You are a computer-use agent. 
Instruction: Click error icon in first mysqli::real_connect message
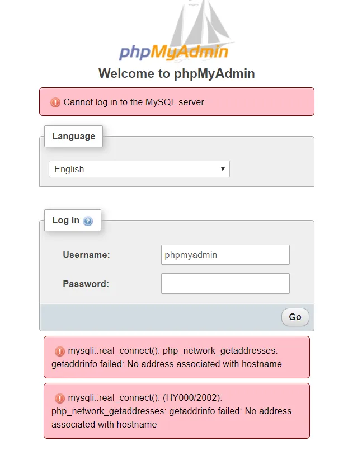[x=60, y=351]
